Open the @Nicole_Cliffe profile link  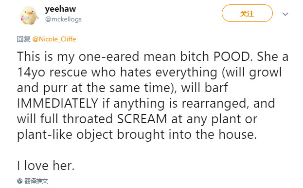point(54,39)
